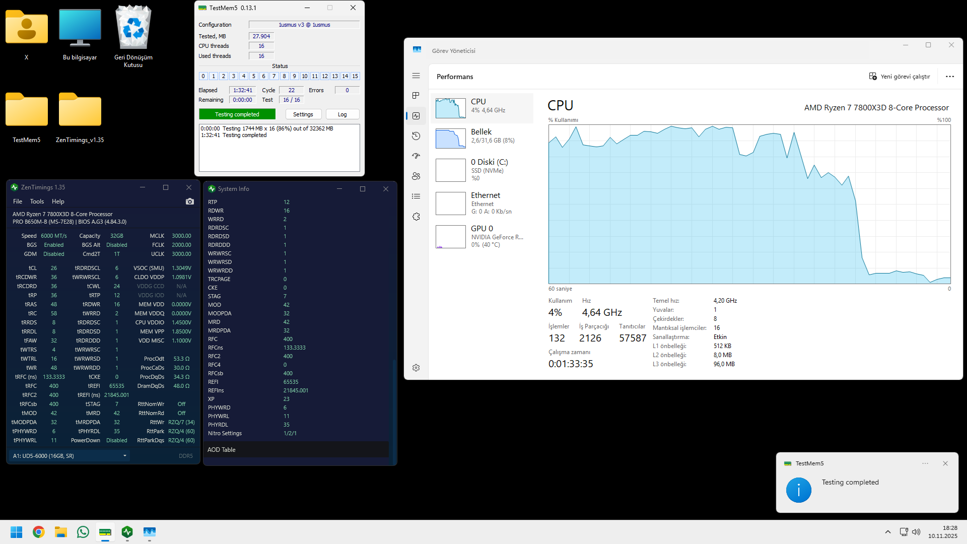The height and width of the screenshot is (544, 967).
Task: Open network settings from system tray
Action: tap(904, 532)
